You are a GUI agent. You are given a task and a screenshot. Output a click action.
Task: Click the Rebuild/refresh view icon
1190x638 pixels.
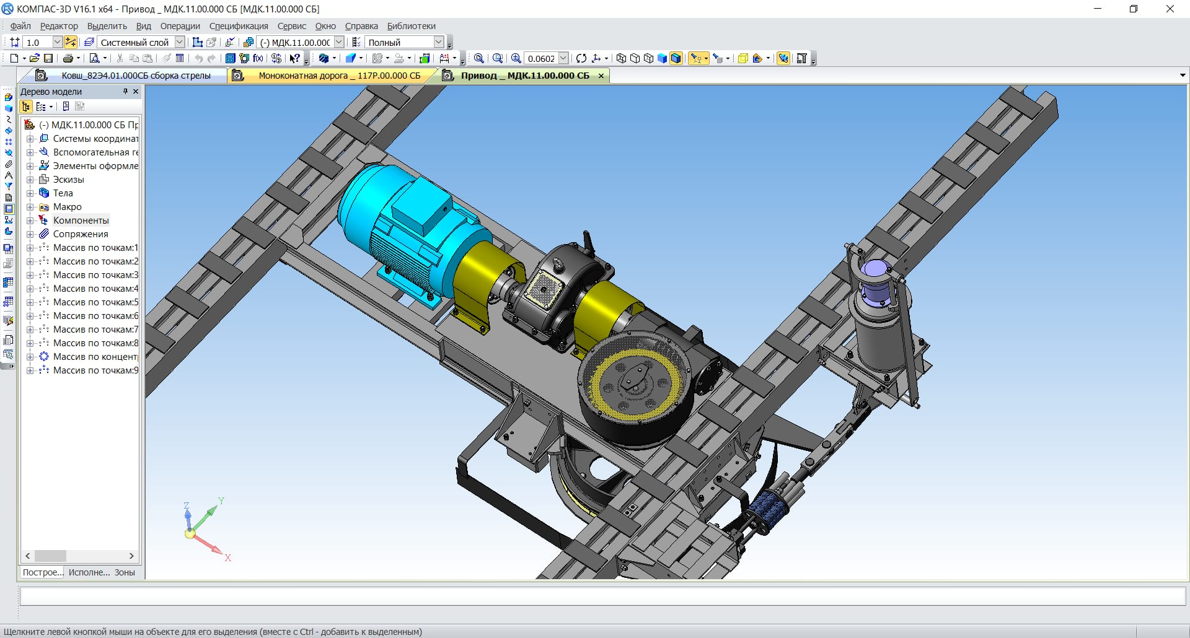pos(581,58)
